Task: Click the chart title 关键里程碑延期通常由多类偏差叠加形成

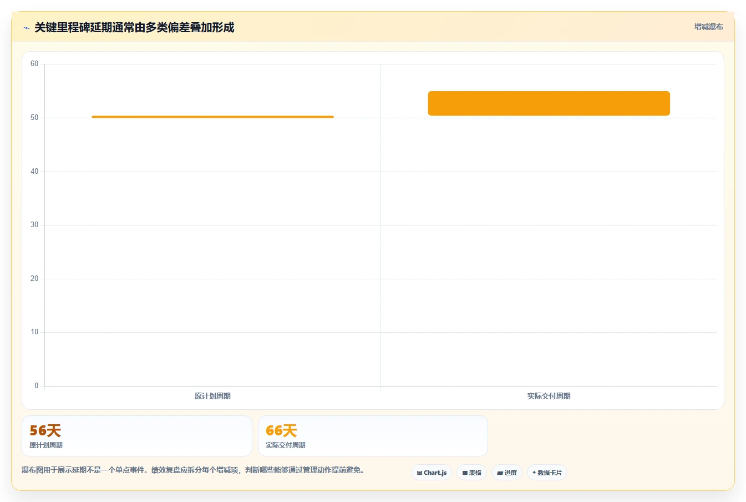Action: (134, 27)
